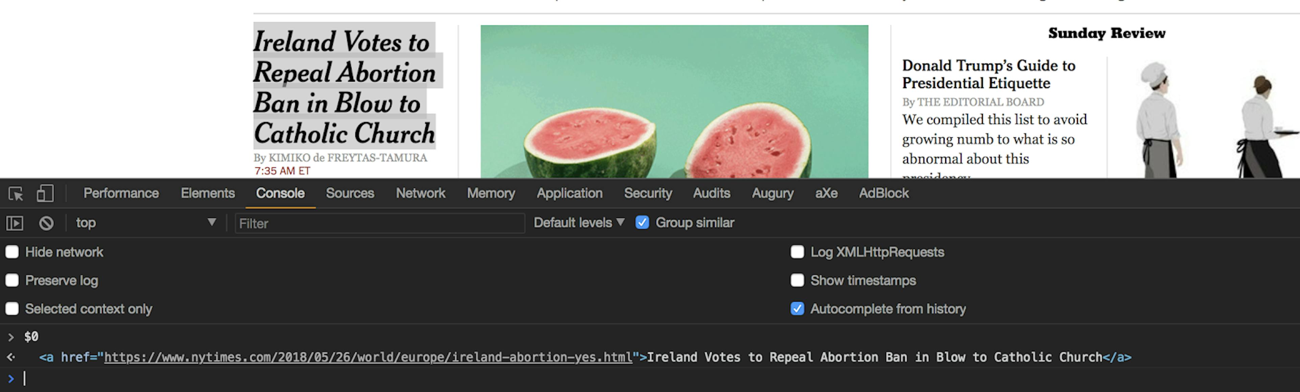Click the nytimes.com href link in console
1300x392 pixels.
tap(368, 358)
